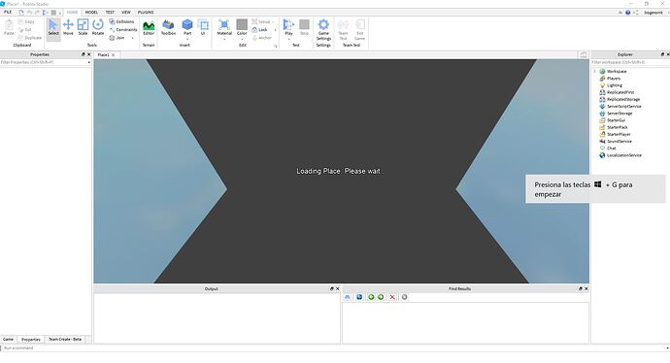This screenshot has width=670, height=363.
Task: Open the Toolbox
Action: point(168,27)
